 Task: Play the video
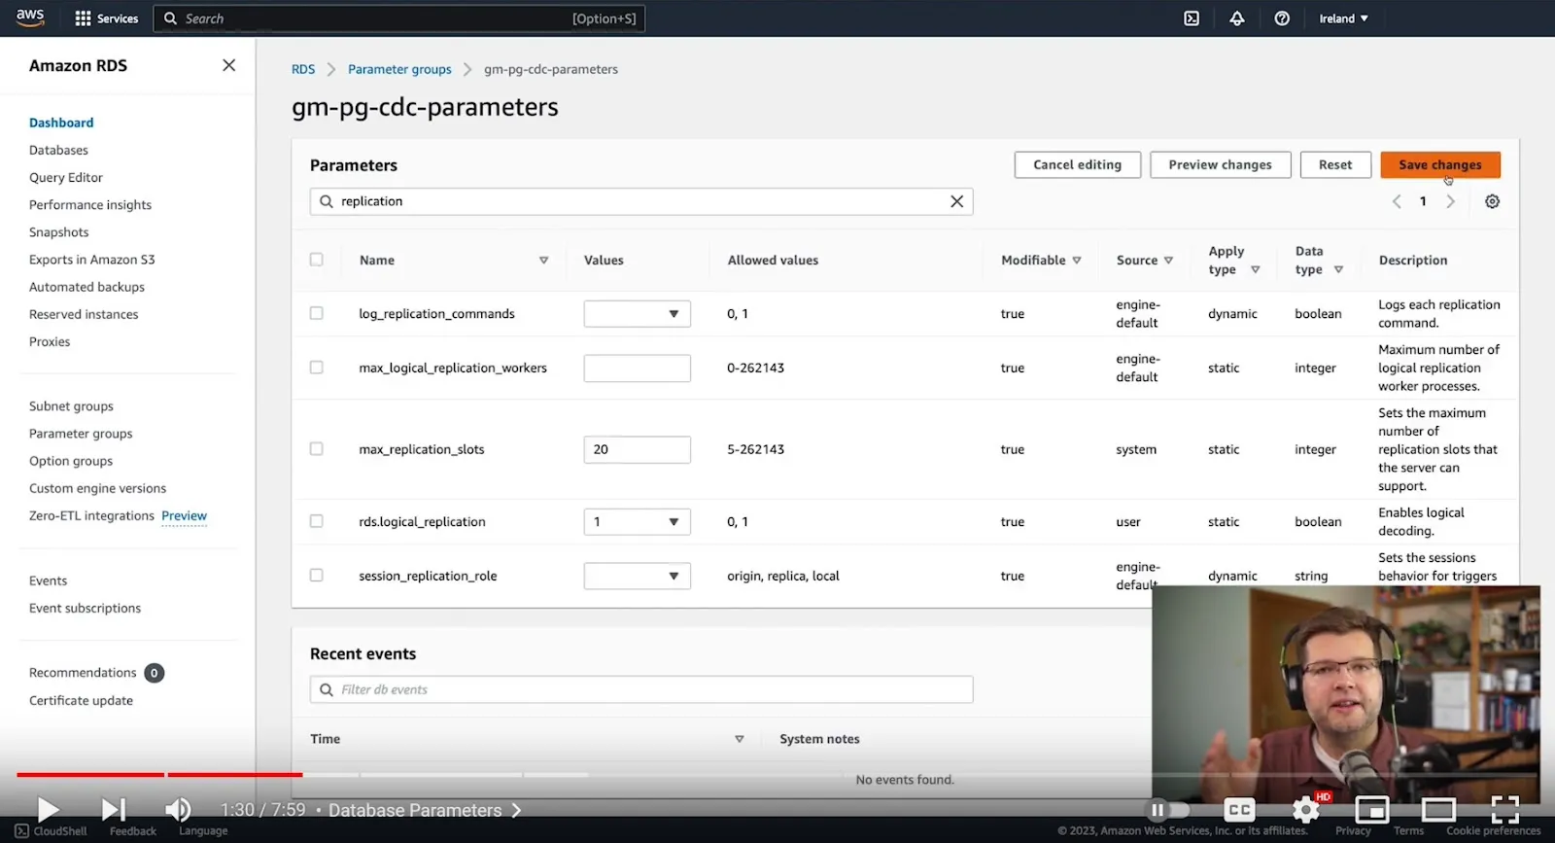tap(48, 809)
